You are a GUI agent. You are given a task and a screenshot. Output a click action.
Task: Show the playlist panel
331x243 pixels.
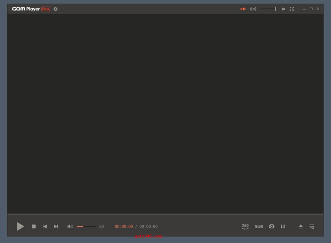point(312,226)
